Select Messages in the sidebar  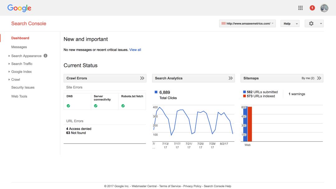point(19,47)
